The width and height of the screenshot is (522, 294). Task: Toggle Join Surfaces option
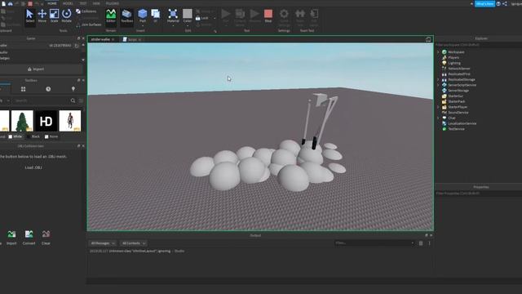89,24
